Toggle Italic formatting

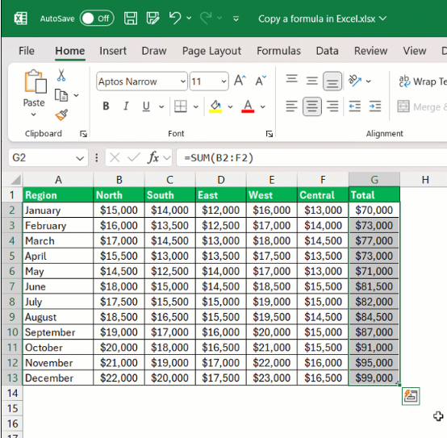pos(126,106)
